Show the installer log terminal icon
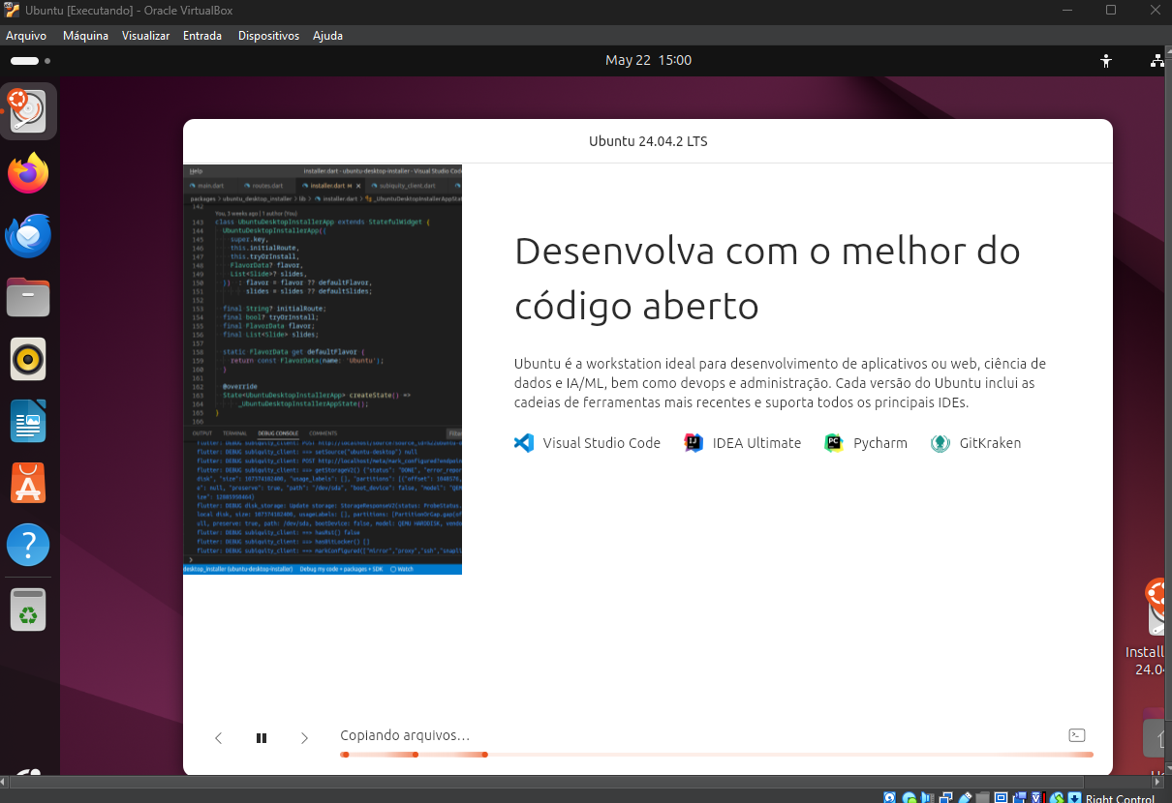 pos(1077,735)
